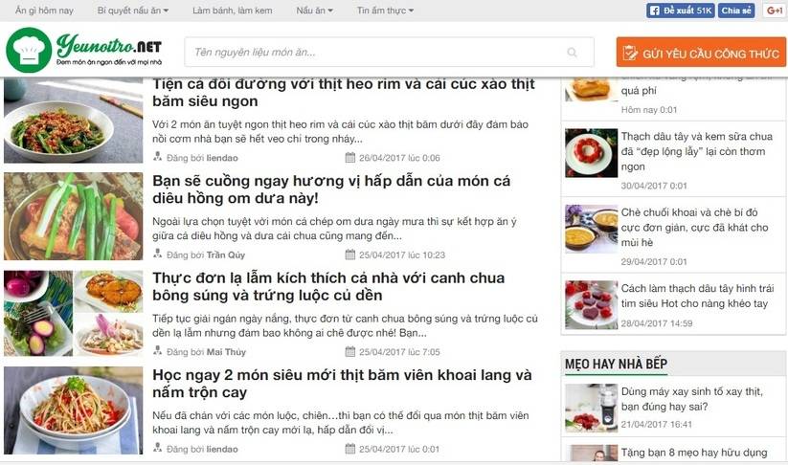Click the MẸO HAY NHÀ BẾP section heading
Viewport: 788px width, 465px height.
click(x=616, y=365)
